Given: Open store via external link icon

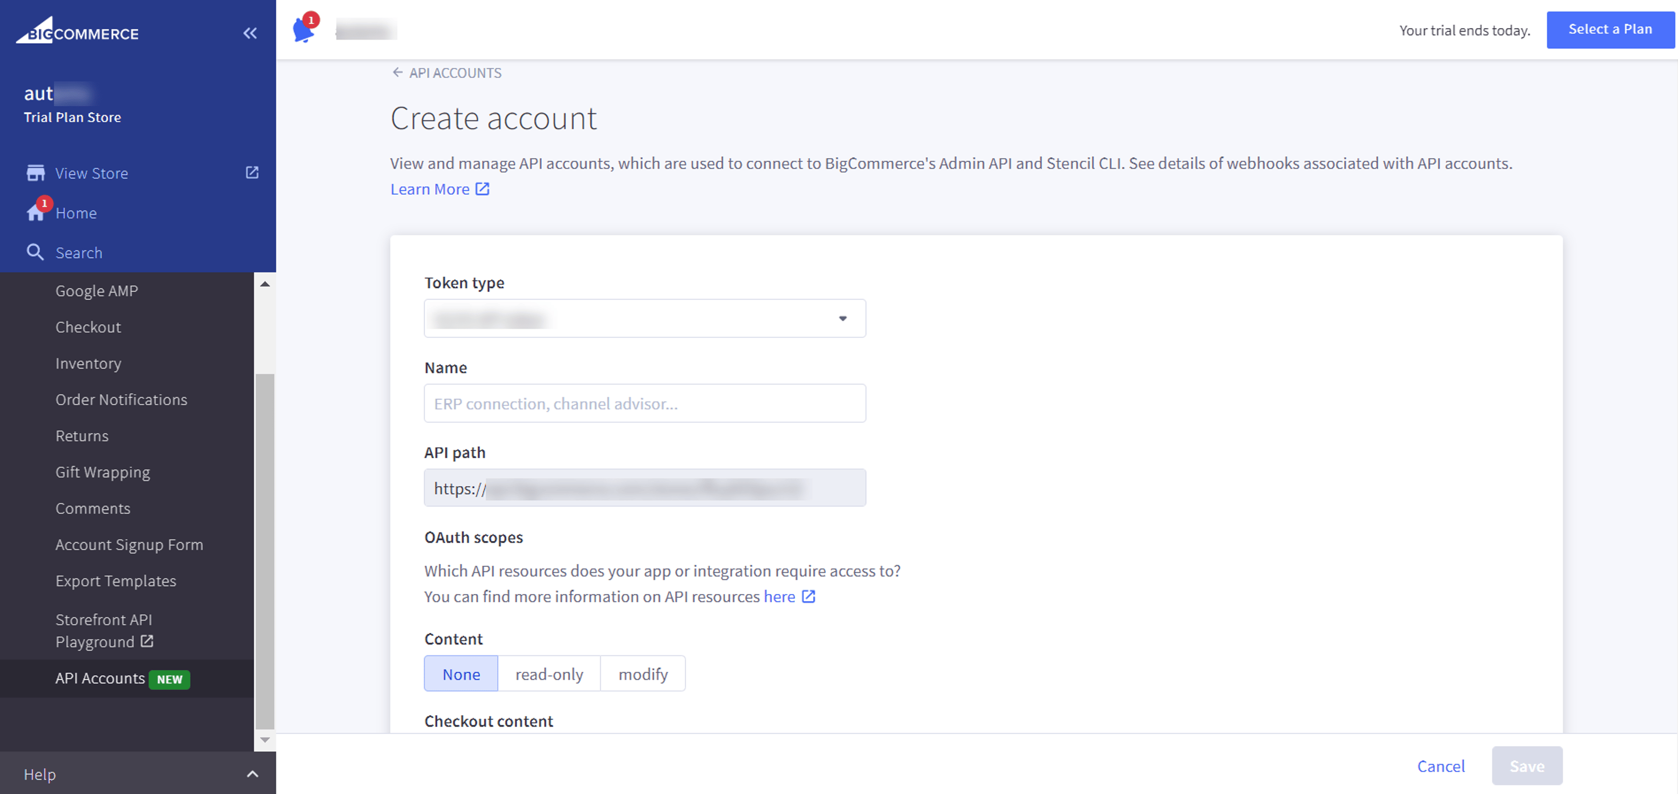Looking at the screenshot, I should (252, 173).
